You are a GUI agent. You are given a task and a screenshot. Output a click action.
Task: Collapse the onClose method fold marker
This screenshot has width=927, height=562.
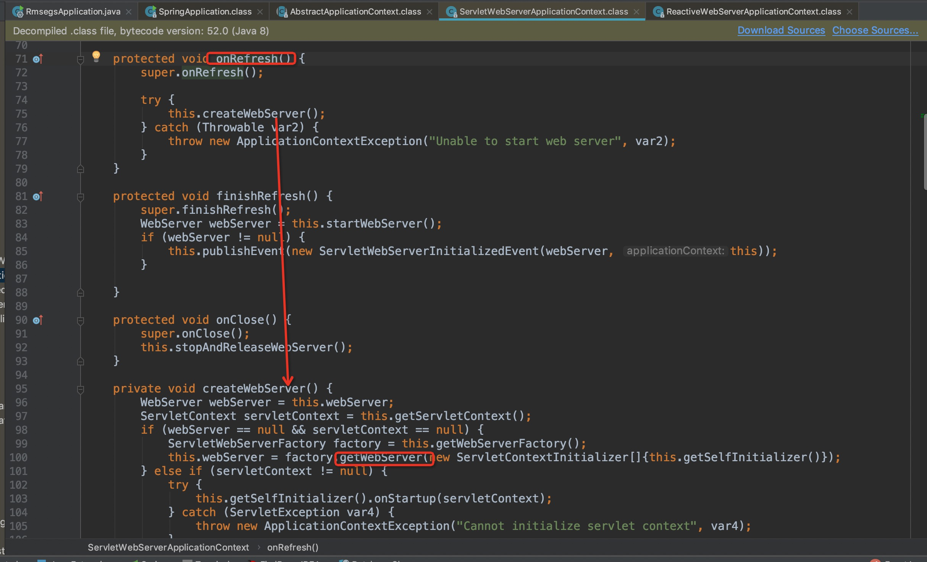click(80, 321)
